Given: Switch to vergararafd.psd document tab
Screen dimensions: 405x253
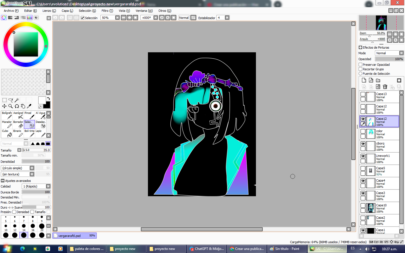Looking at the screenshot, I should tap(75, 236).
